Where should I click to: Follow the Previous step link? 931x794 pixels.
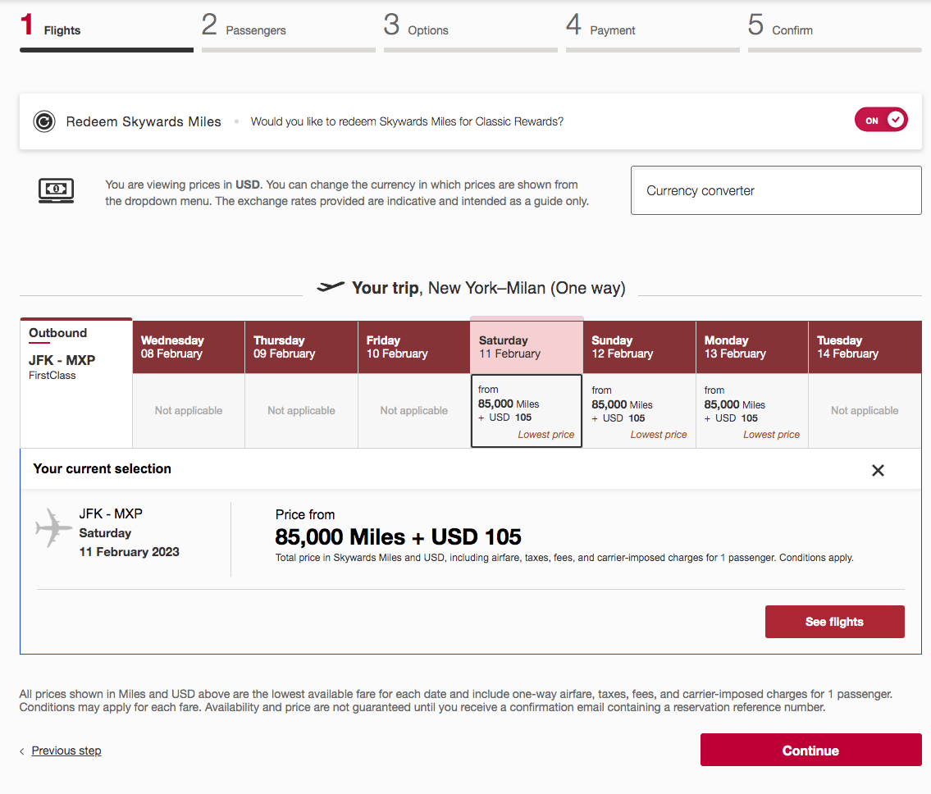click(66, 751)
